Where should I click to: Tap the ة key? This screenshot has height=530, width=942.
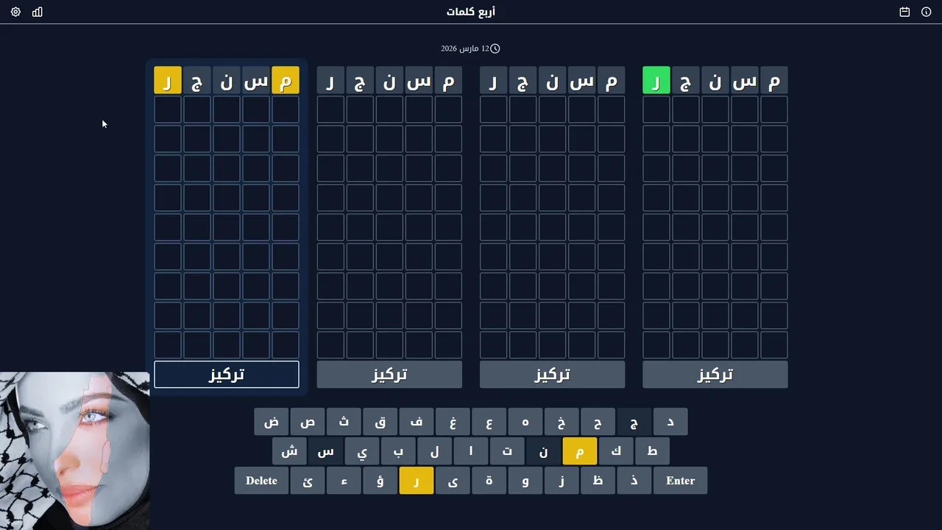[x=489, y=481]
